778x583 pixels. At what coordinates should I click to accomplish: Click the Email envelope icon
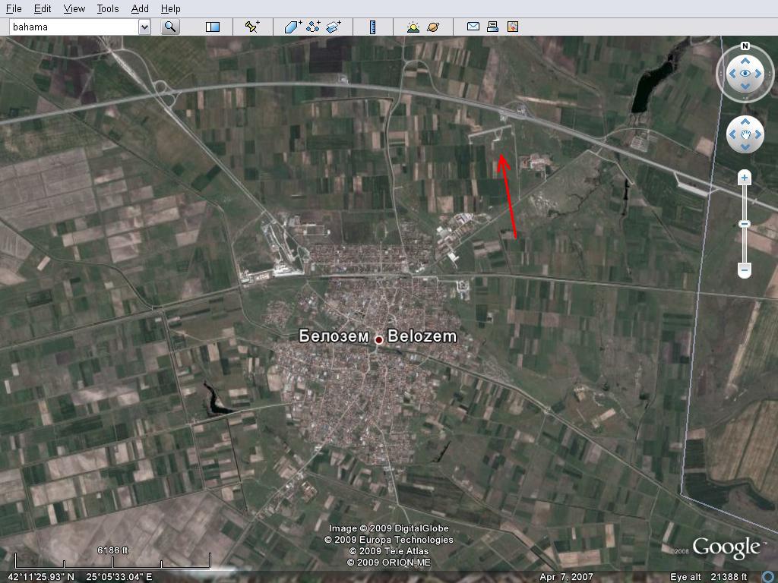point(473,27)
